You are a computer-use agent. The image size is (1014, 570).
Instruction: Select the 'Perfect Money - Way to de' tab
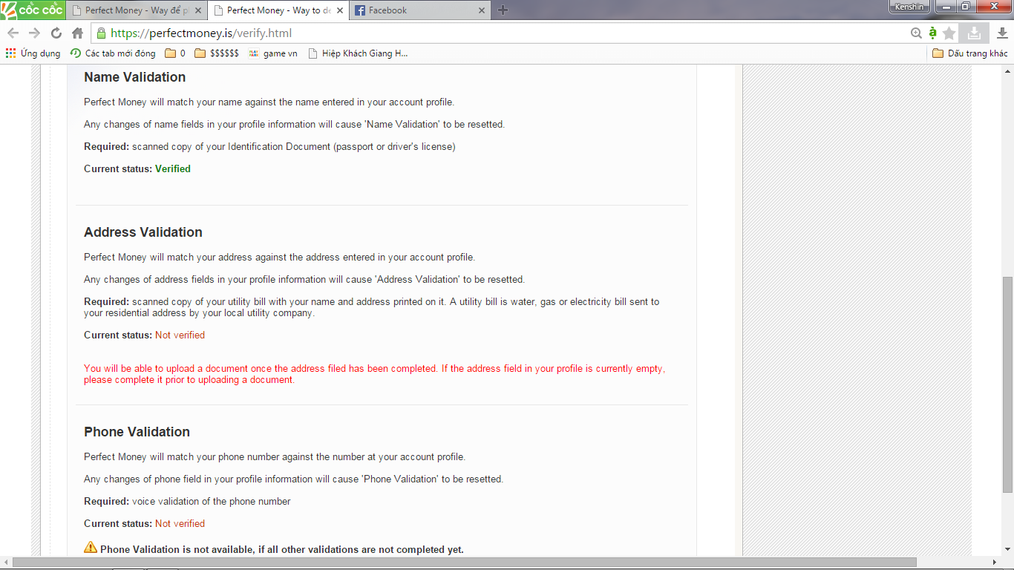click(x=278, y=10)
